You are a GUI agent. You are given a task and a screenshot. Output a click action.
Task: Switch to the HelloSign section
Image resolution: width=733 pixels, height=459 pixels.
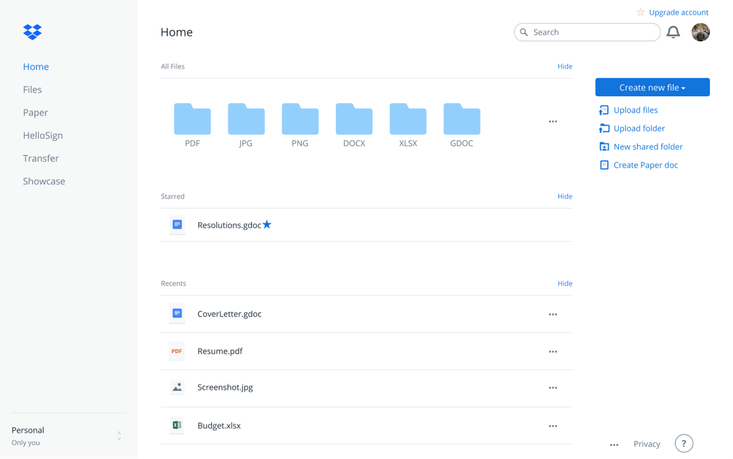coord(43,135)
